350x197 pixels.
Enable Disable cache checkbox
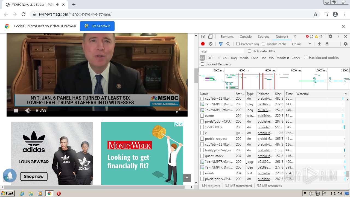tap(264, 44)
